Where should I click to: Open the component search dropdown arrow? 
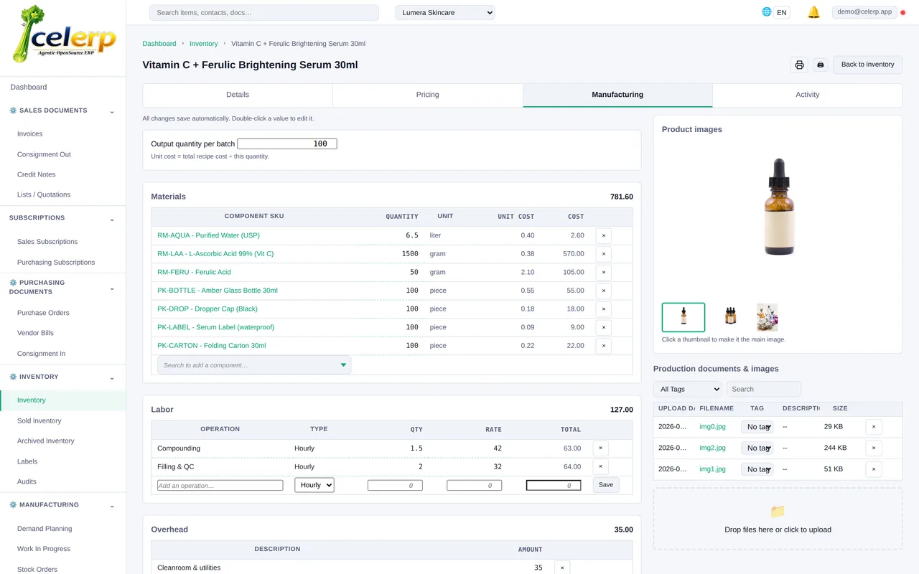click(343, 365)
